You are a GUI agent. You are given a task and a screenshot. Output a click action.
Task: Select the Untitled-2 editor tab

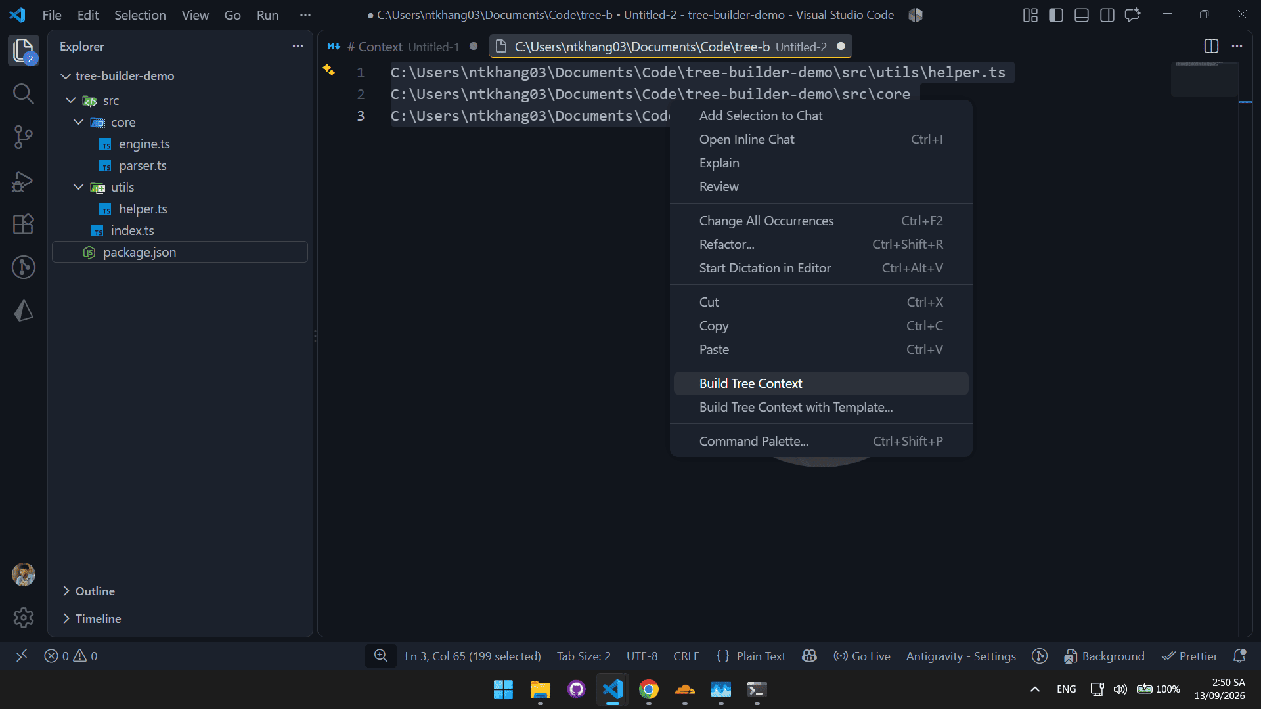670,47
